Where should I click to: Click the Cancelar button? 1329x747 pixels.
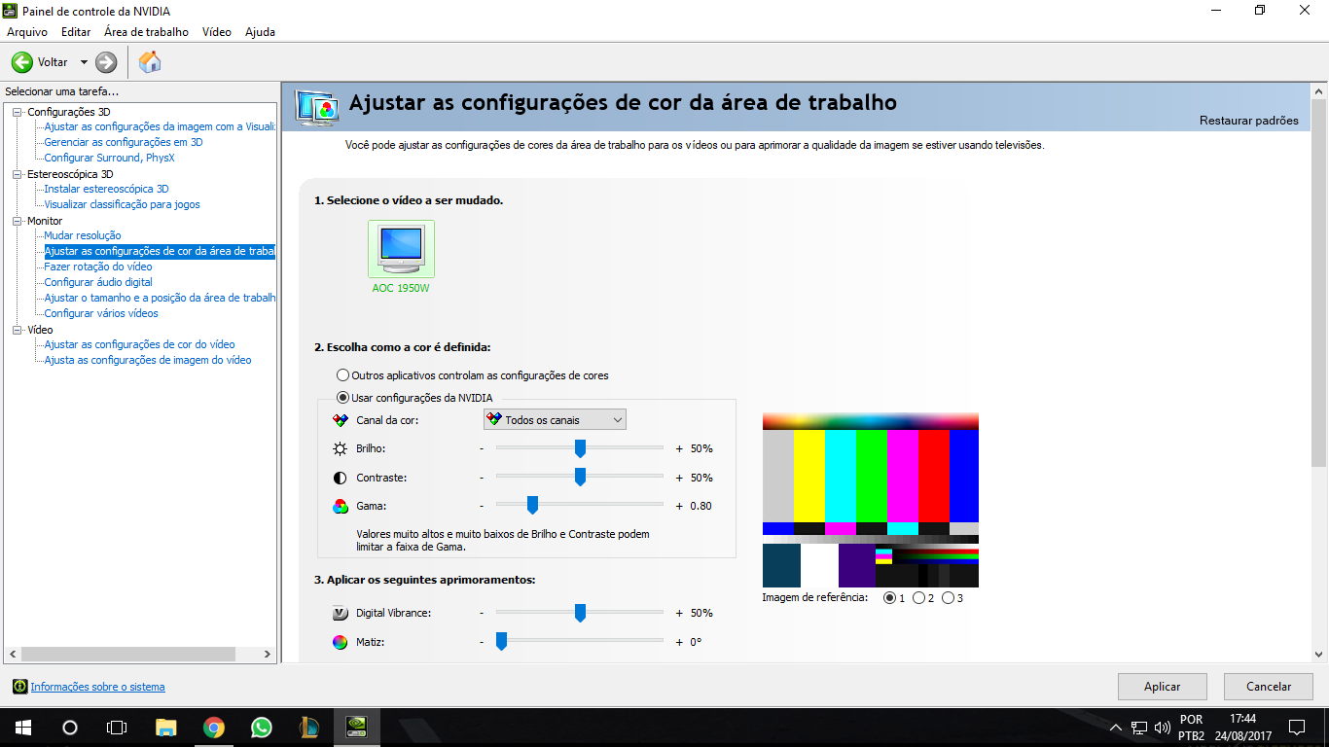(x=1269, y=687)
